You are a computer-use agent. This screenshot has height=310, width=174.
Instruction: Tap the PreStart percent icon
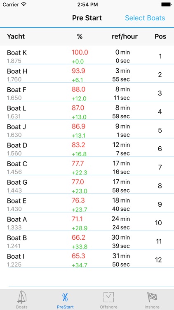65,298
